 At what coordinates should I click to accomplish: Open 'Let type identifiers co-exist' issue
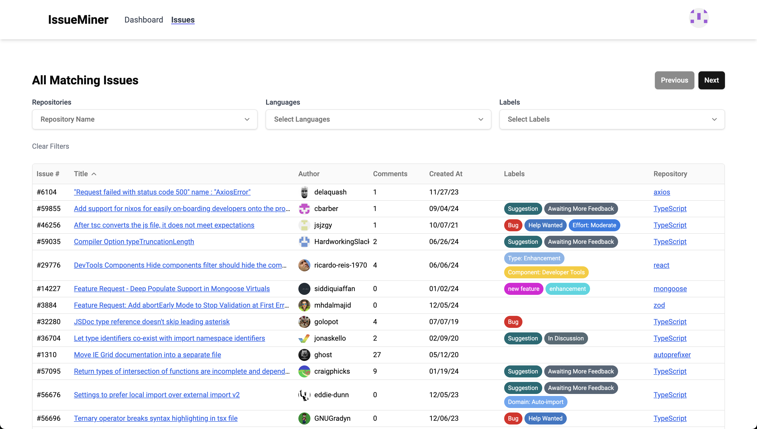(x=169, y=338)
